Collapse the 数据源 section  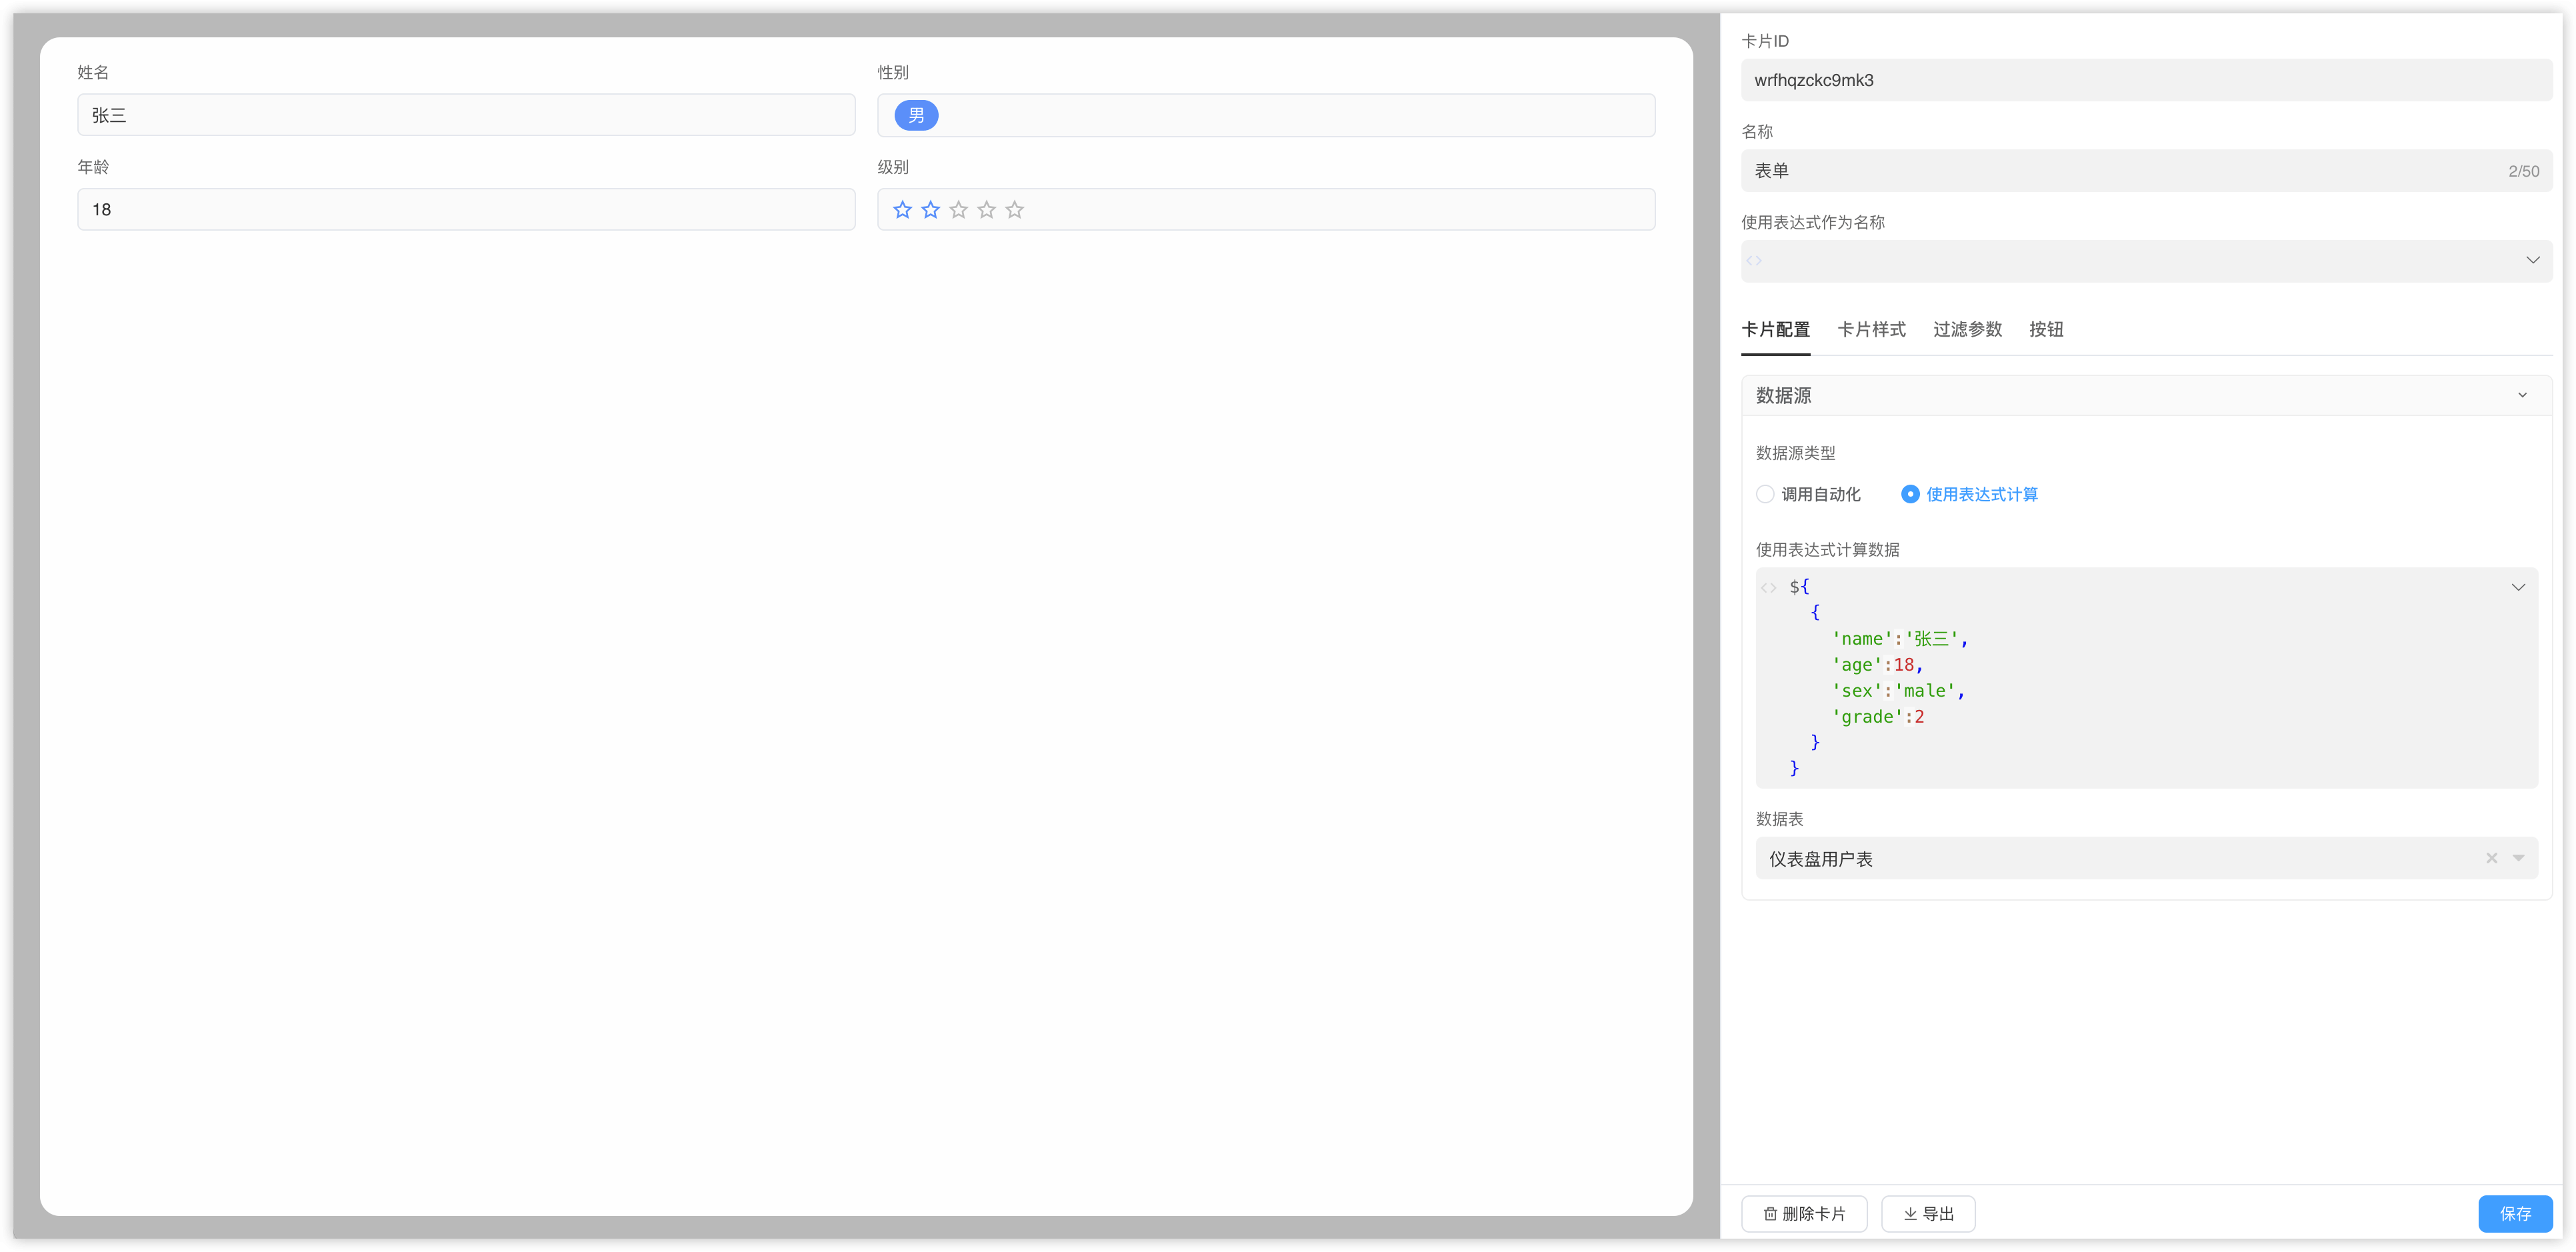[2522, 395]
